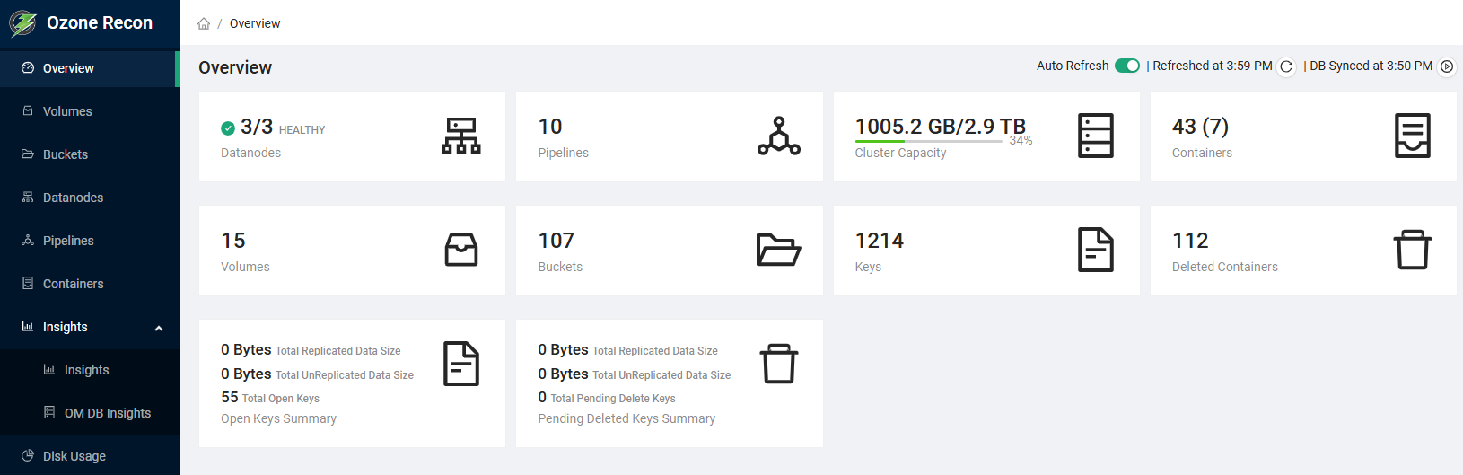Image resolution: width=1463 pixels, height=475 pixels.
Task: Open Disk Usage in the sidebar
Action: tap(90, 456)
